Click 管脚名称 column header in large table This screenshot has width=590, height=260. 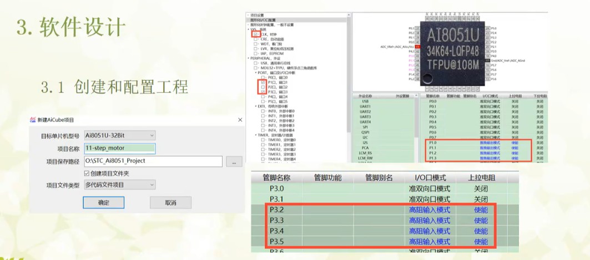tap(276, 178)
